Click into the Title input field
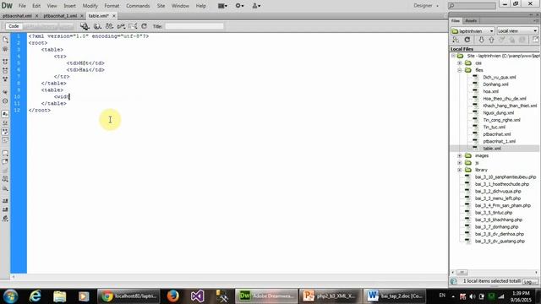This screenshot has height=304, width=541. 194,26
